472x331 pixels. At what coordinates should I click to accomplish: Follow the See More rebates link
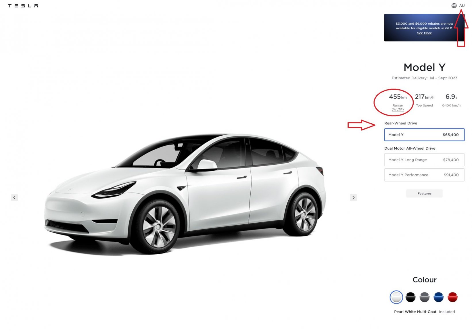coord(424,33)
